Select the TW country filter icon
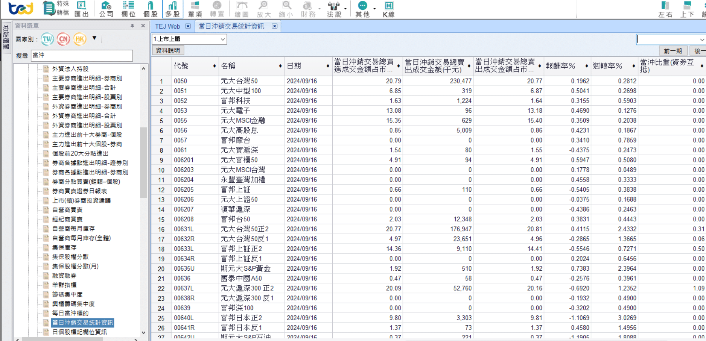This screenshot has height=341, width=706. (x=47, y=39)
